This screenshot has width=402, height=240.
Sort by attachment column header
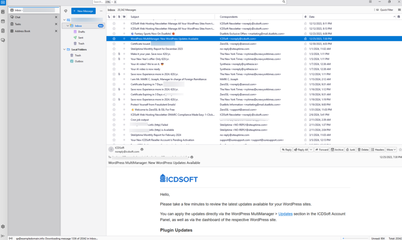[x=119, y=16]
